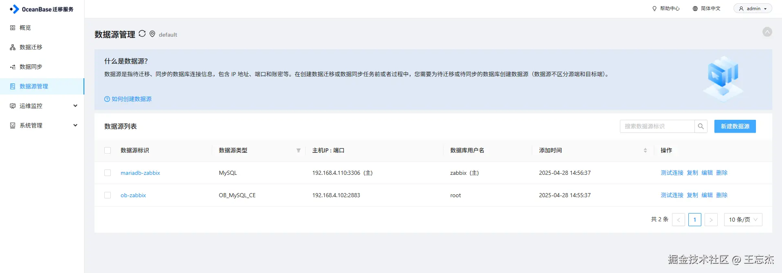
Task: Tick the ob-zabbix row checkbox
Action: click(x=108, y=195)
